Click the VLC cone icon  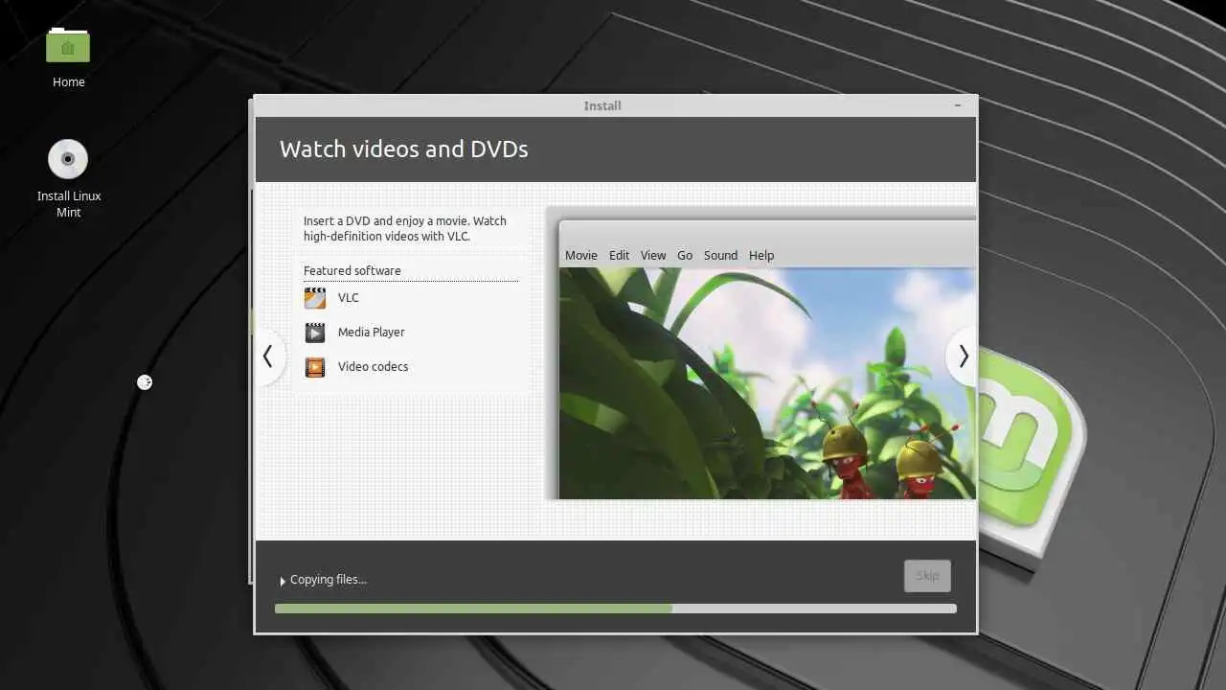(315, 298)
